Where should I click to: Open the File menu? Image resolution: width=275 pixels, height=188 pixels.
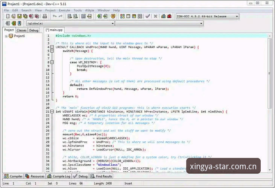pos(6,10)
